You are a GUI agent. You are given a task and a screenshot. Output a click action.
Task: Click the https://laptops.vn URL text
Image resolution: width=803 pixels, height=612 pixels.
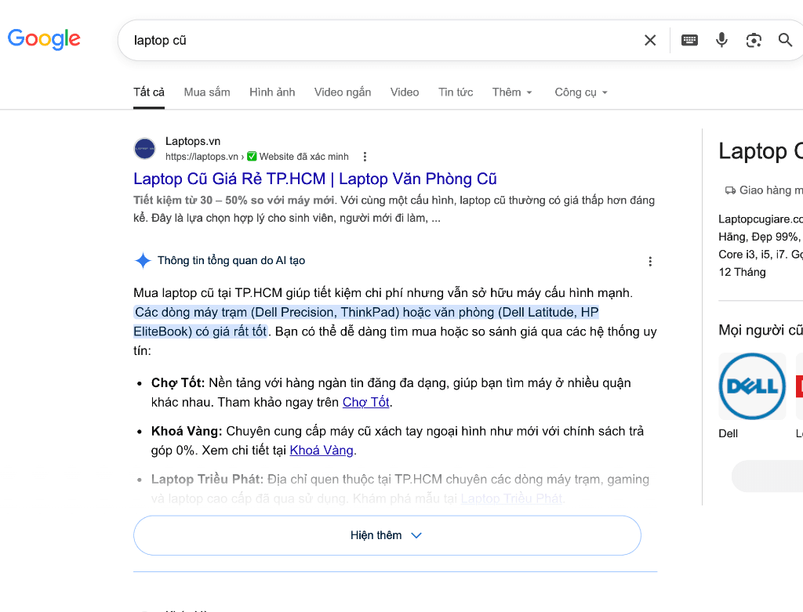(x=202, y=157)
